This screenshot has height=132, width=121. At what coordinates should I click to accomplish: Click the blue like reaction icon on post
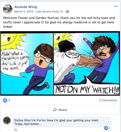click(x=5, y=100)
